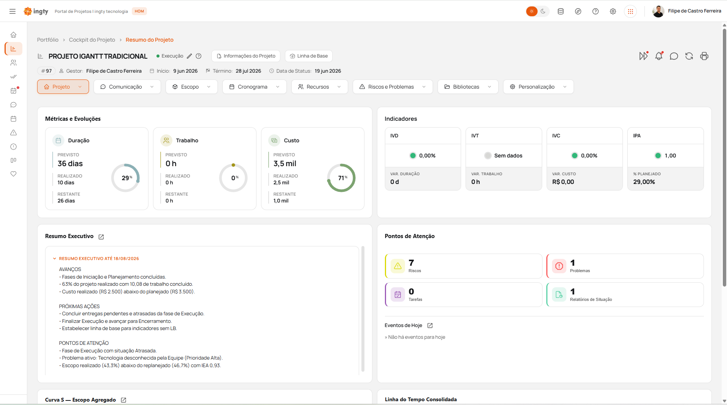727x405 pixels.
Task: Expand the Escopo dropdown
Action: tap(192, 87)
